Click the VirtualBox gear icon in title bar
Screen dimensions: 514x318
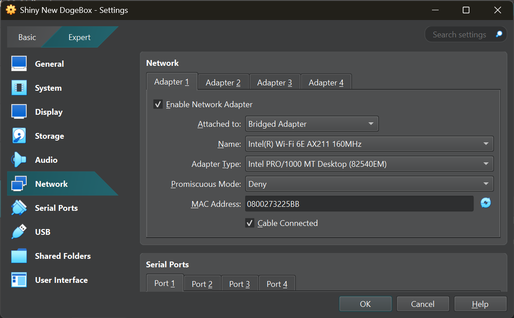coord(11,10)
